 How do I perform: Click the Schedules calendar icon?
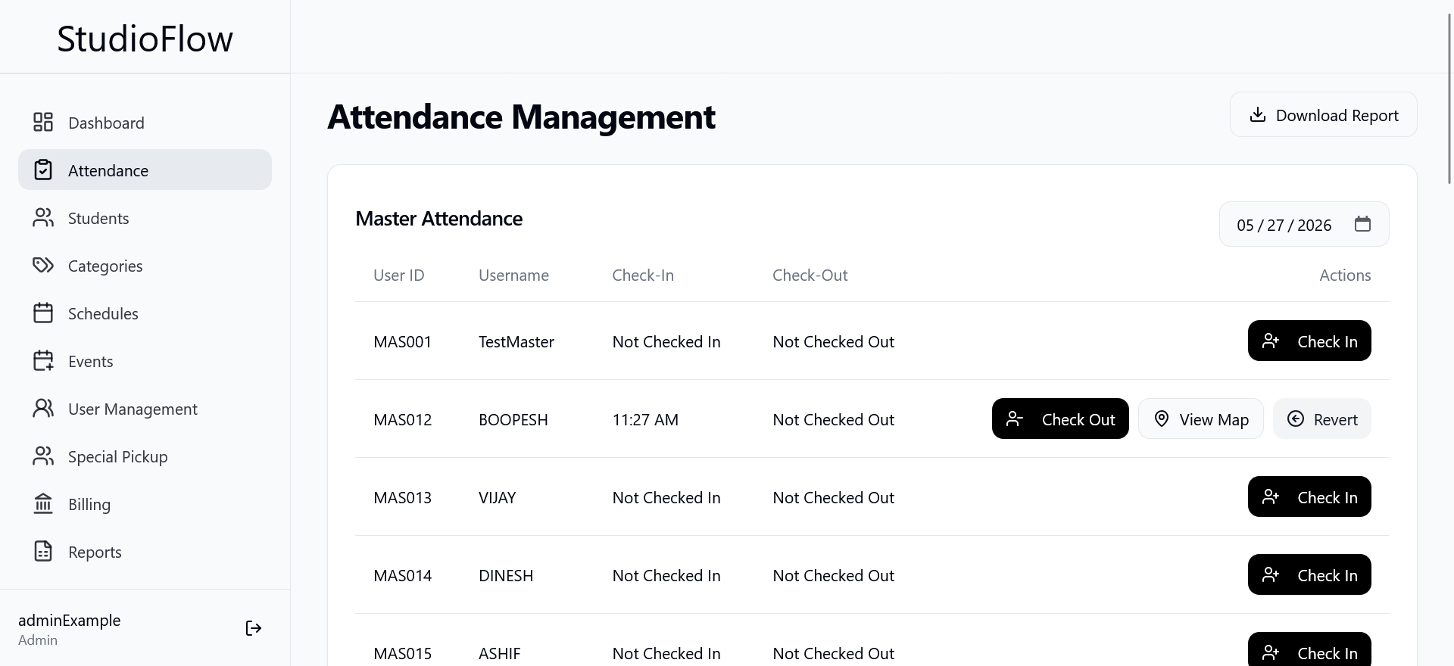[43, 313]
